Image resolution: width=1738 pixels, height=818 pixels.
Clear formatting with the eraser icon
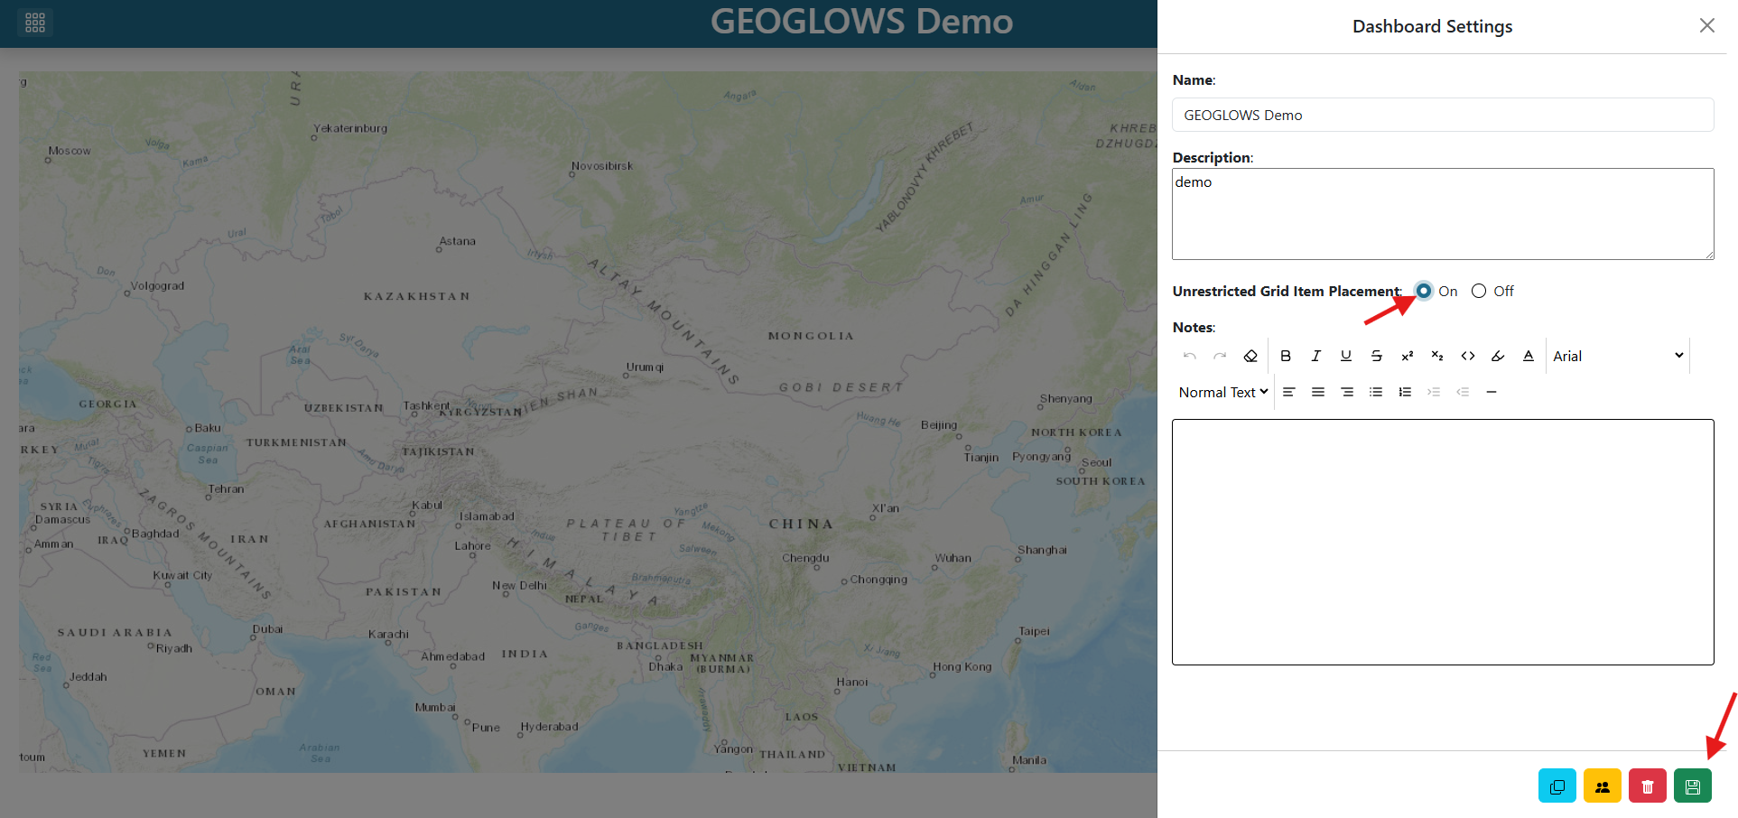click(x=1250, y=356)
